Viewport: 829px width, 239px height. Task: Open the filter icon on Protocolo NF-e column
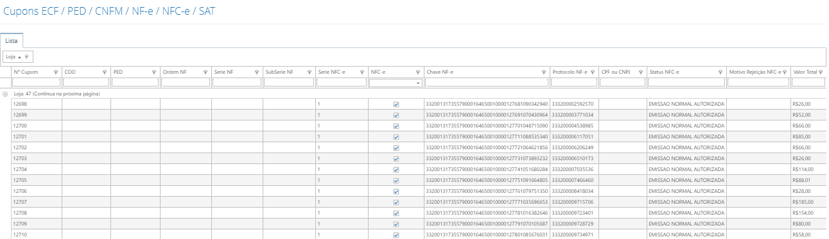592,72
